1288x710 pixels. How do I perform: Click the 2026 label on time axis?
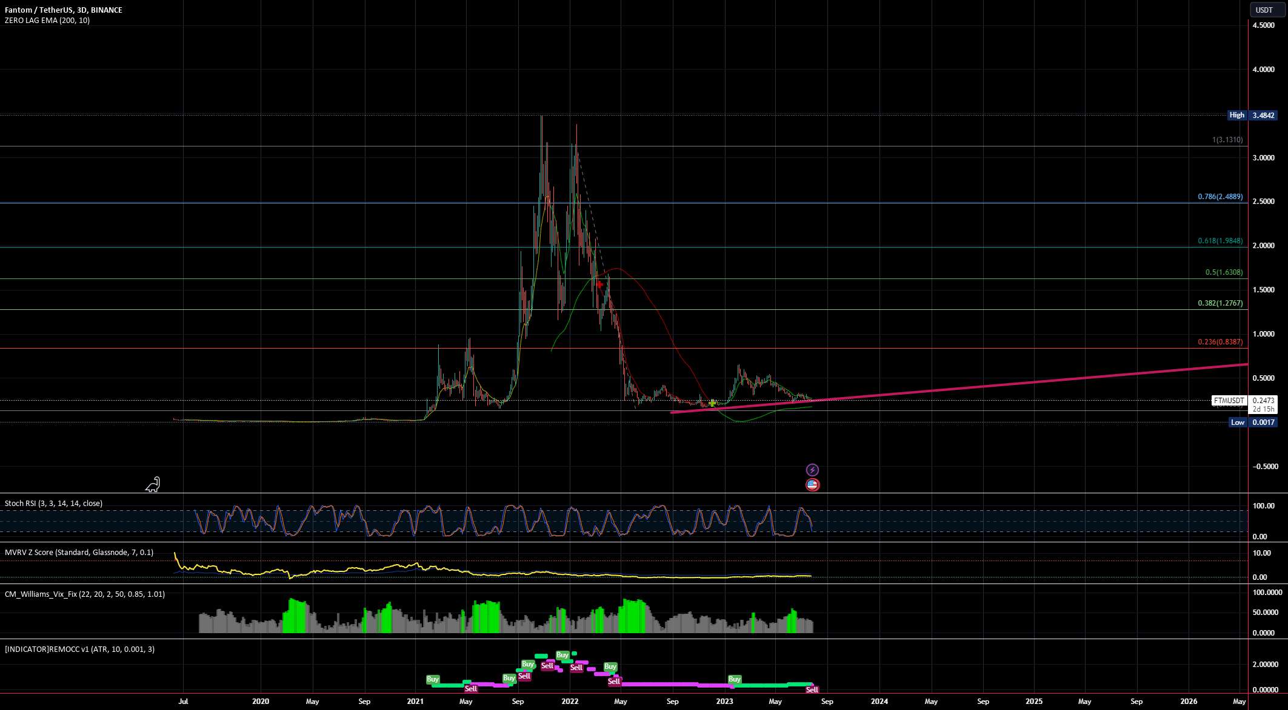1189,702
